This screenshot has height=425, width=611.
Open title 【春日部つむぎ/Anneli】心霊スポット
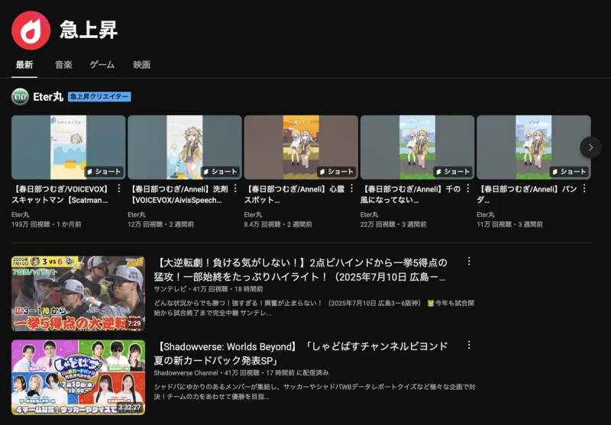click(x=294, y=195)
